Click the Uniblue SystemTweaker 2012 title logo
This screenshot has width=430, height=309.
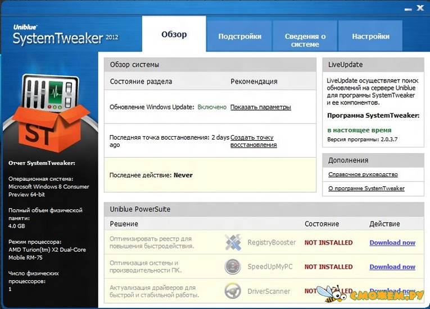click(x=66, y=34)
